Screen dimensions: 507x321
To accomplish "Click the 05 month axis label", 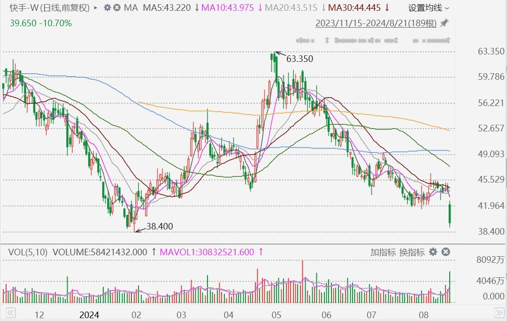I will [x=276, y=315].
